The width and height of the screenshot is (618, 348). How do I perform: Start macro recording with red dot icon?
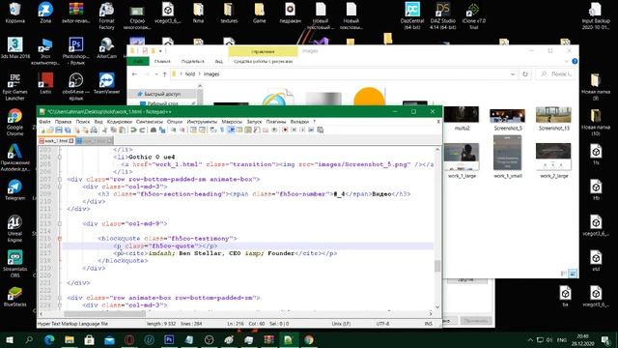point(285,130)
